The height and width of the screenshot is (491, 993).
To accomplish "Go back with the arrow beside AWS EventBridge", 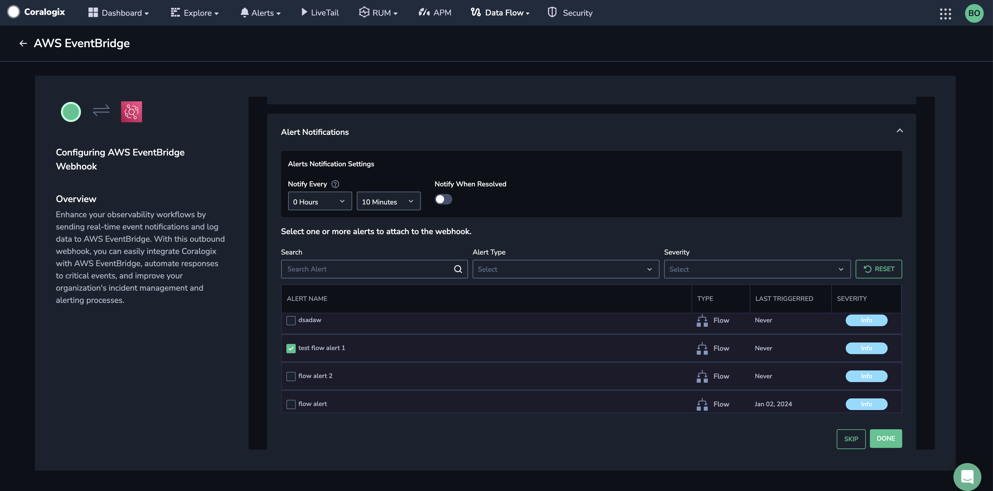I will [23, 44].
